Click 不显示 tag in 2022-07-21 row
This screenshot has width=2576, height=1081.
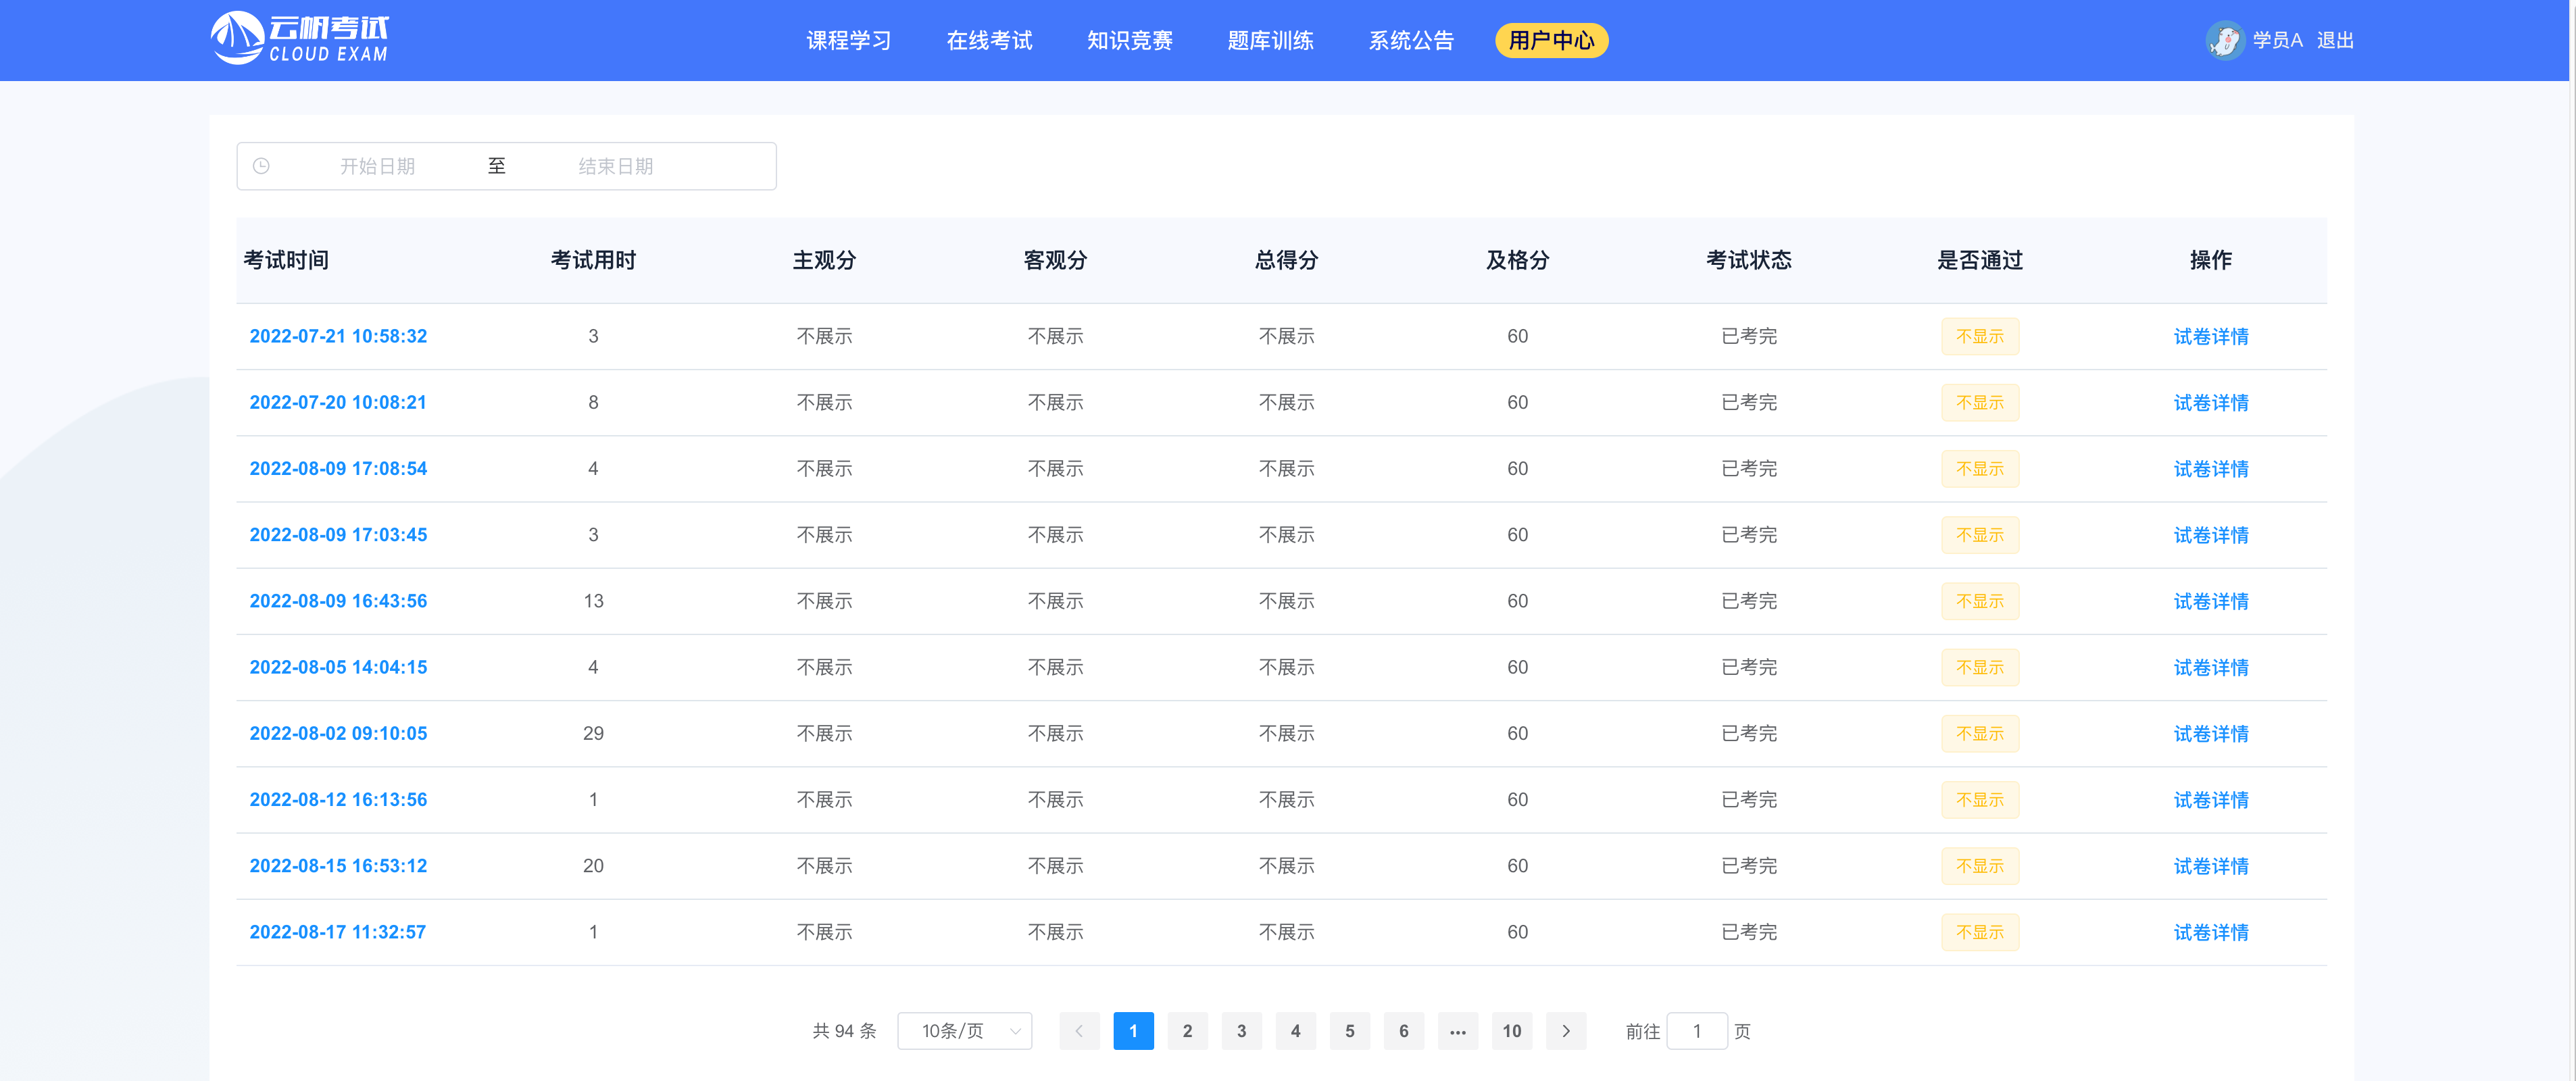click(1980, 337)
